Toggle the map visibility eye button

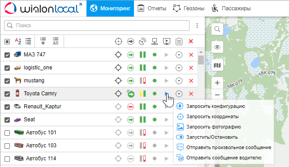click(x=217, y=47)
